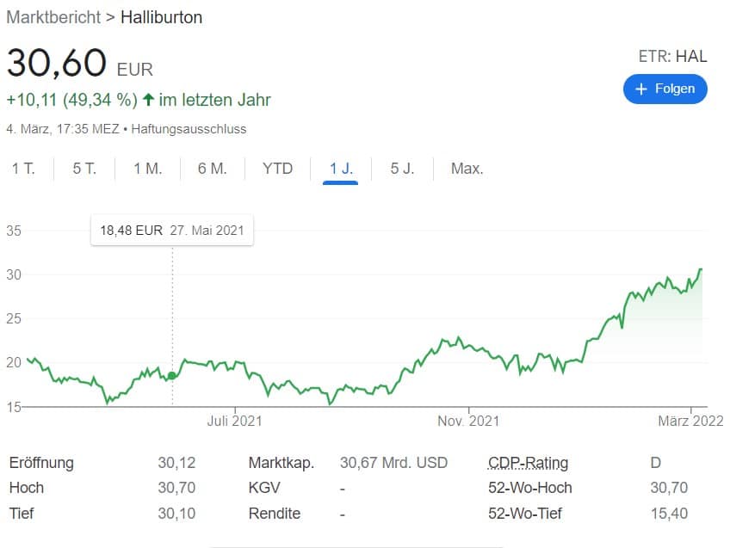The height and width of the screenshot is (548, 730).
Task: Switch to the 1 T. range tab
Action: pyautogui.click(x=23, y=169)
